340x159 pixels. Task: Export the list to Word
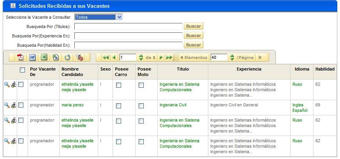point(32,57)
